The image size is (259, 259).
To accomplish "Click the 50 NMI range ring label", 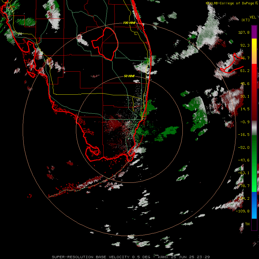I will [129, 76].
